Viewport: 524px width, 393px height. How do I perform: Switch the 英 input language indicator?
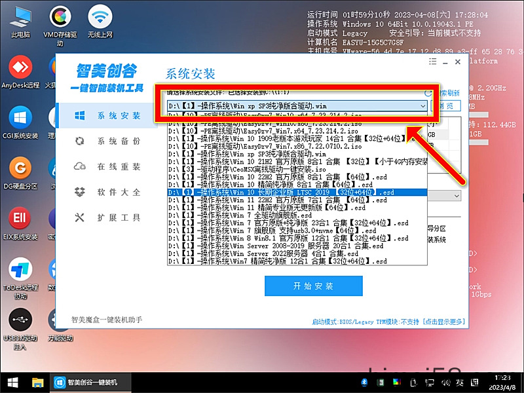[460, 383]
